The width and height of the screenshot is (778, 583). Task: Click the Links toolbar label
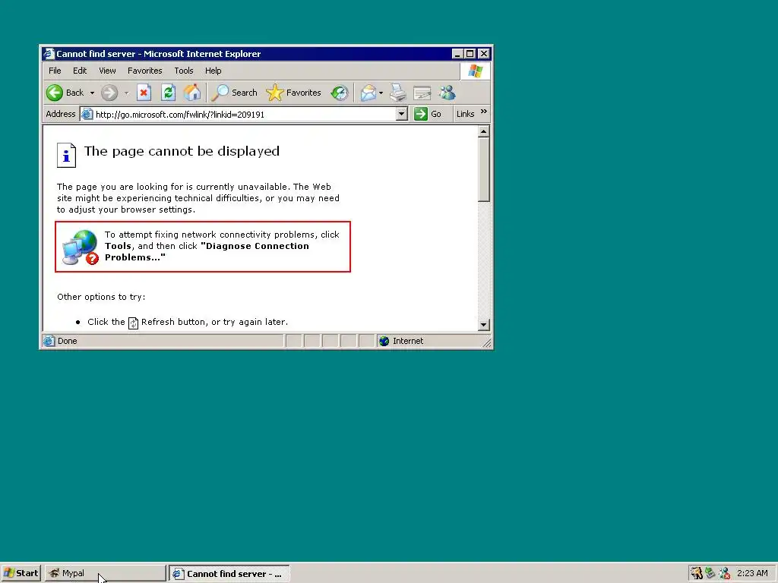click(x=466, y=114)
